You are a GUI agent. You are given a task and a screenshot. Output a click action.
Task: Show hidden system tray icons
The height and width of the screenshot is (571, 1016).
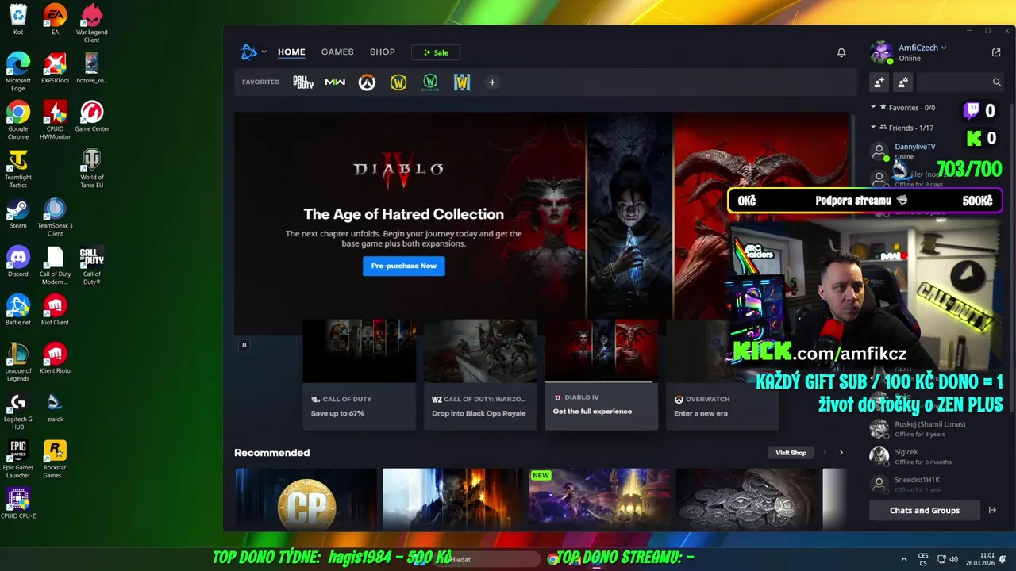[904, 559]
